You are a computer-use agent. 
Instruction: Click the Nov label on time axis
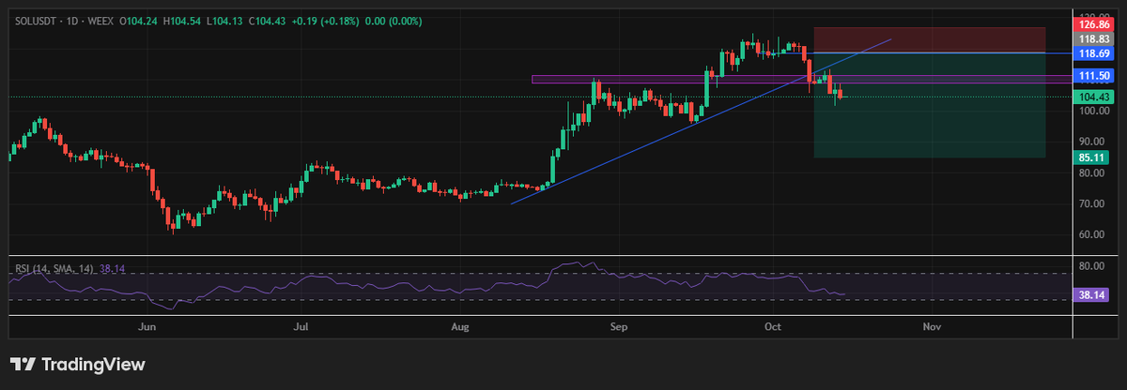click(932, 327)
